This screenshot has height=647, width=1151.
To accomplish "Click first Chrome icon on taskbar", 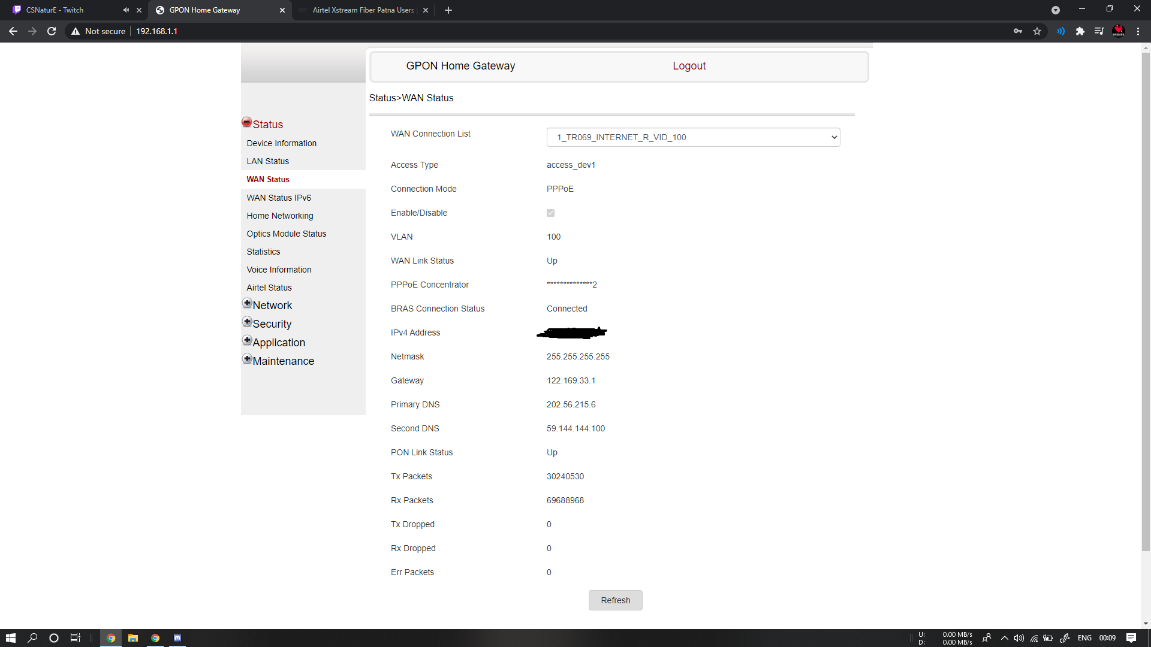I will pyautogui.click(x=111, y=638).
